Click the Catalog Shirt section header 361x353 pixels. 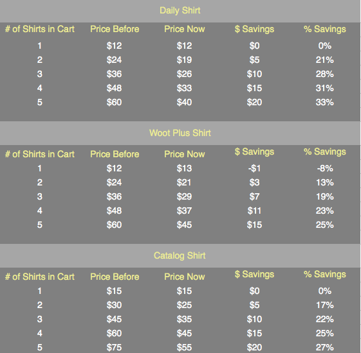tap(180, 255)
